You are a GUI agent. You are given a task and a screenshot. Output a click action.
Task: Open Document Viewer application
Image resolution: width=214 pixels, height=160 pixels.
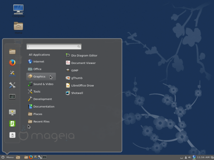(x=81, y=63)
